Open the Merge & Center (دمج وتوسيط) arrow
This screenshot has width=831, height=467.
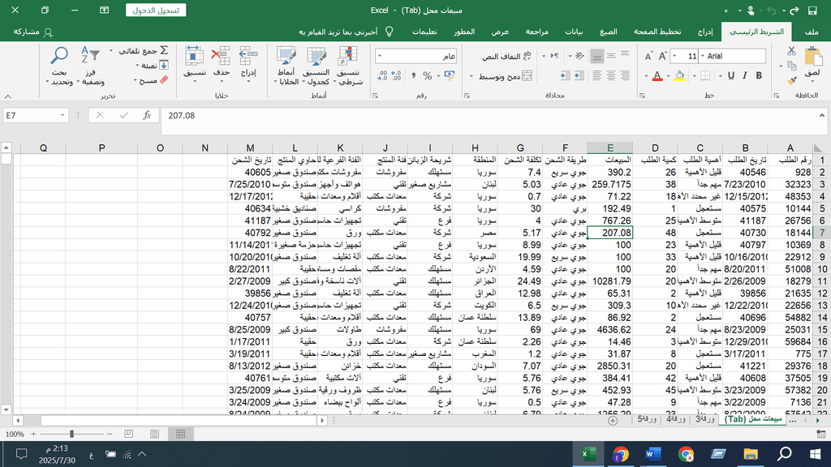point(471,77)
